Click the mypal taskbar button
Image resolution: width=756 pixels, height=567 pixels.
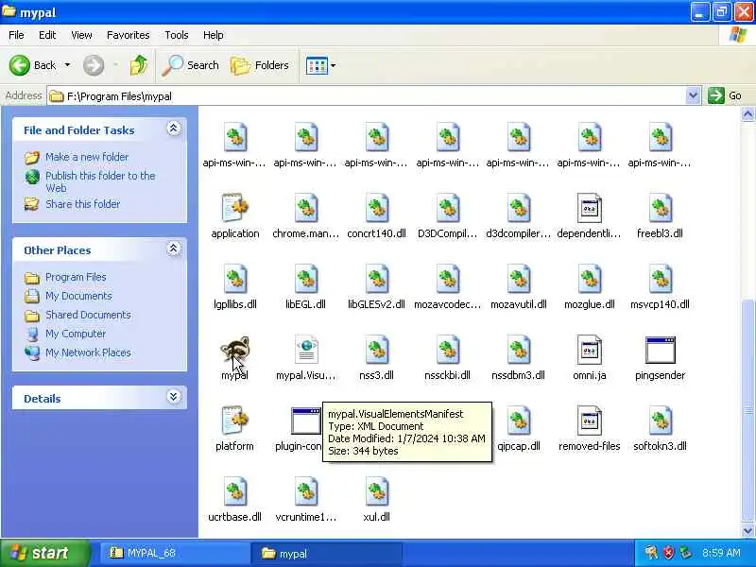pyautogui.click(x=326, y=553)
